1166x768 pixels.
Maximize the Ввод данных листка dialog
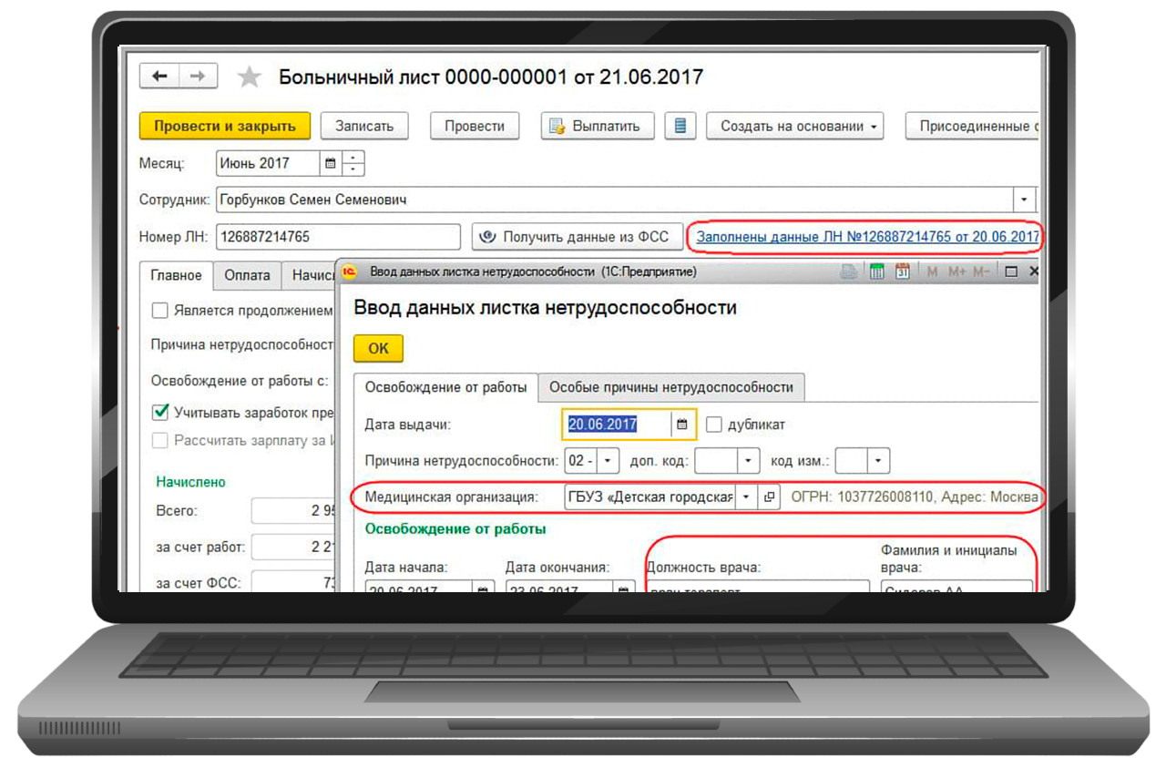click(x=1011, y=271)
